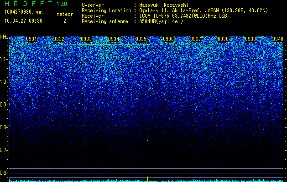Screen dimensions: 287x182
Task: Click the kHz axis unit label
Action: [4, 37]
